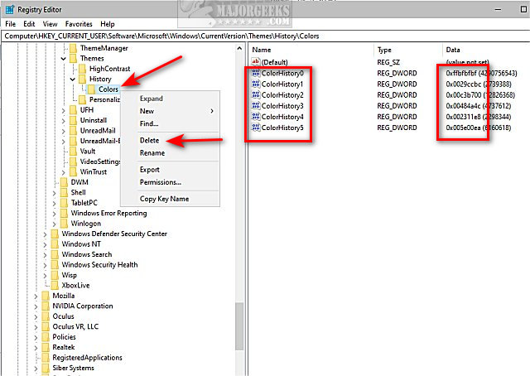
Task: Select the WinTrust key
Action: 94,171
